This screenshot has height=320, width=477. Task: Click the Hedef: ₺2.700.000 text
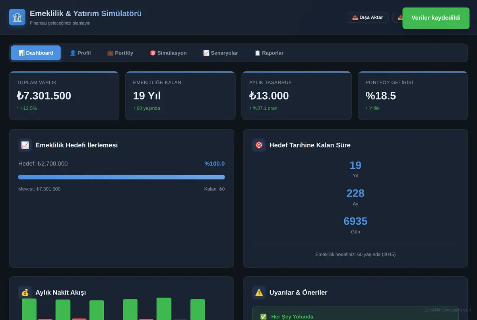tap(43, 164)
